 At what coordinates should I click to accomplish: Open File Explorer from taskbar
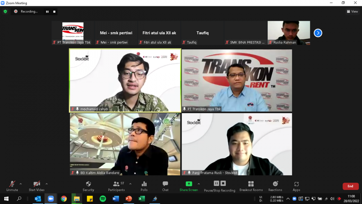click(x=77, y=199)
